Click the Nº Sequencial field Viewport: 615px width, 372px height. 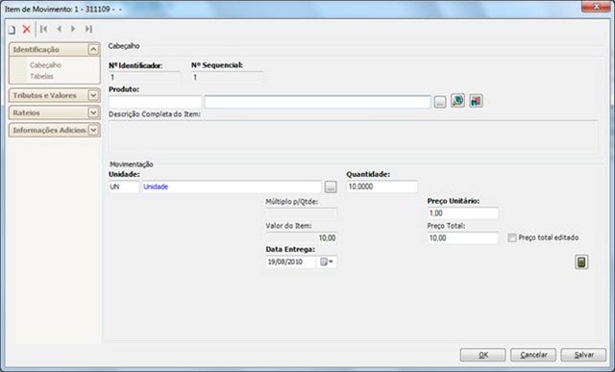pos(227,77)
